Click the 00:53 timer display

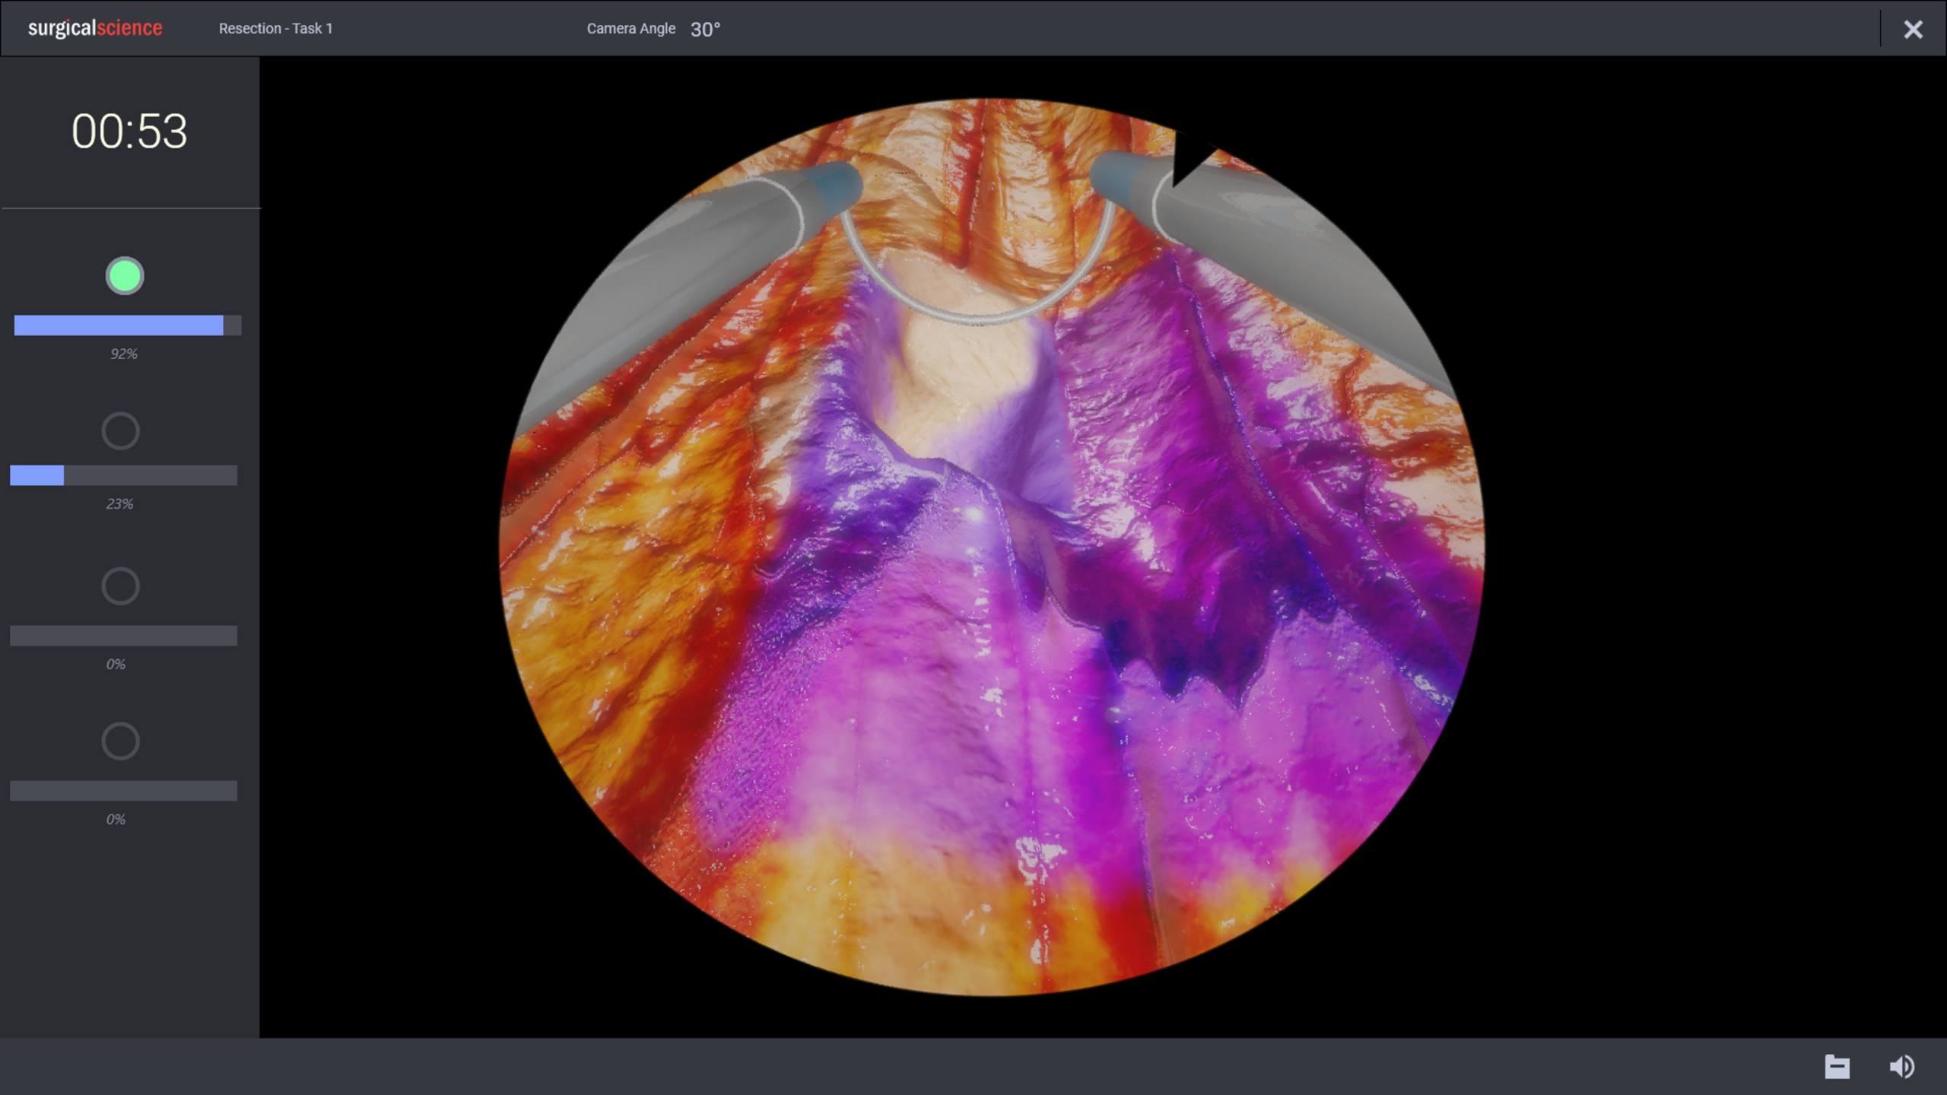pos(129,131)
